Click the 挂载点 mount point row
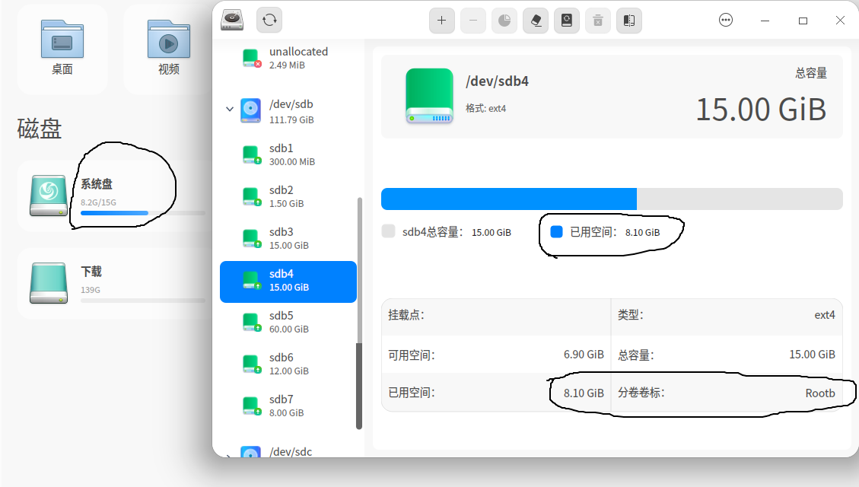Viewport: 859px width, 487px height. point(496,315)
